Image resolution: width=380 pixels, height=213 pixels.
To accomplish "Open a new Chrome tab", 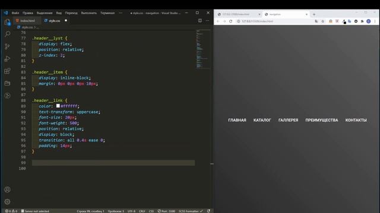I will point(314,14).
